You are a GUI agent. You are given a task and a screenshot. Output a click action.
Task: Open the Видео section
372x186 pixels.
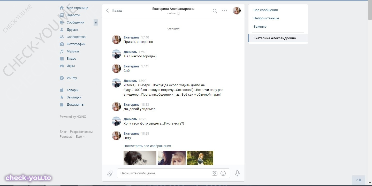(71, 59)
